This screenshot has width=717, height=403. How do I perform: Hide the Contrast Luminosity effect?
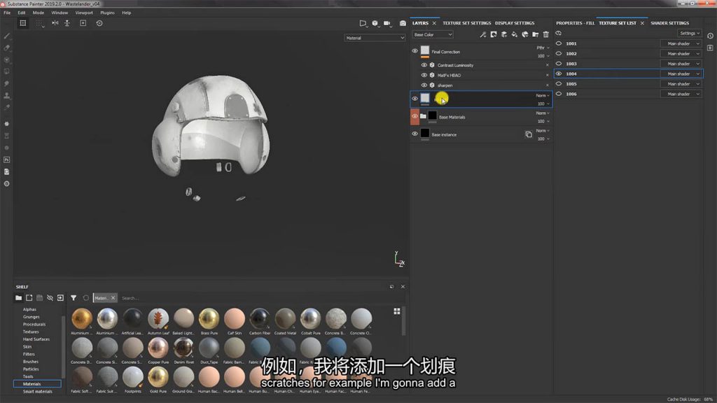[424, 65]
